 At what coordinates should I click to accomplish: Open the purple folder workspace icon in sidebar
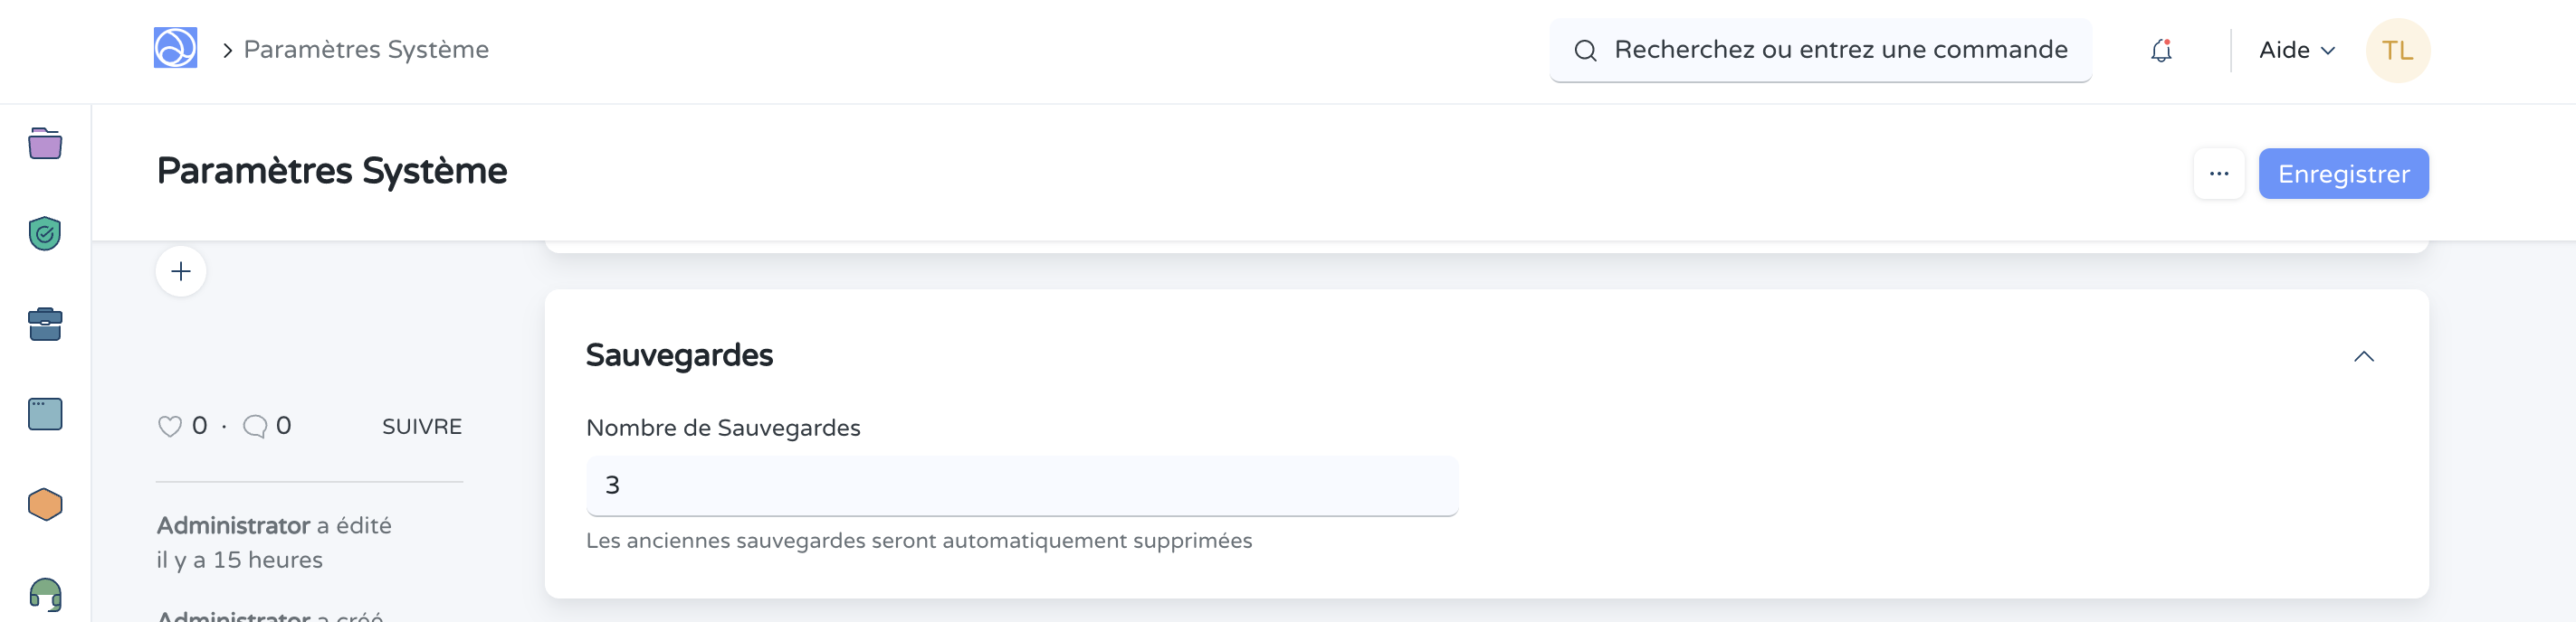[45, 144]
